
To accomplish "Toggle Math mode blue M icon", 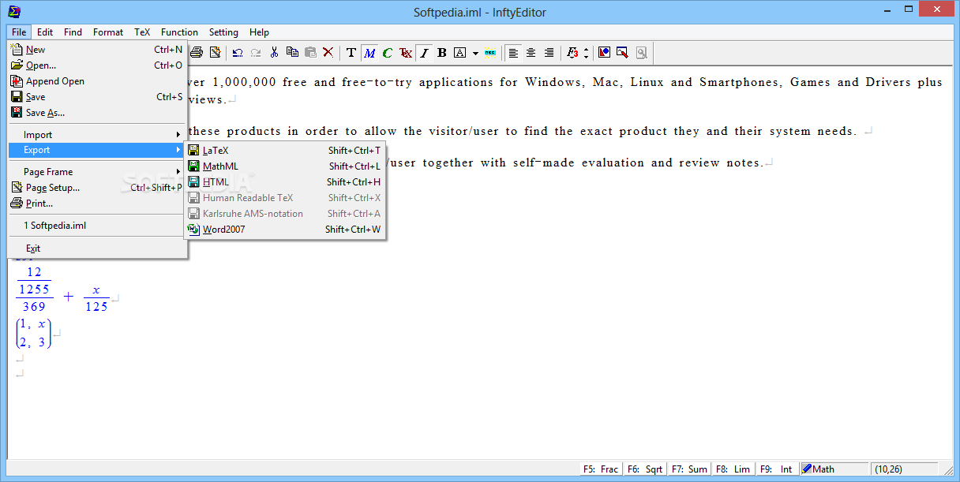I will [369, 53].
